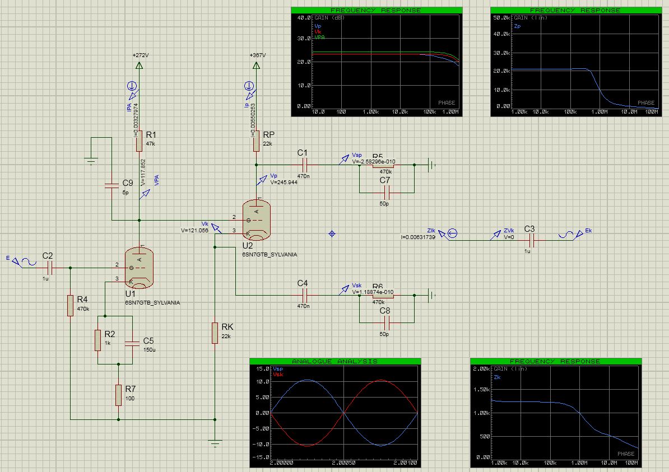The height and width of the screenshot is (472, 669).
Task: Click the V=245.944 probe reading
Action: [x=284, y=183]
